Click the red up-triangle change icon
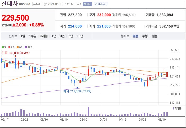The image size is (186, 128). tap(14, 25)
